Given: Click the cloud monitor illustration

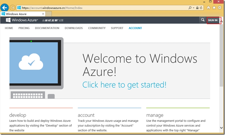Looking at the screenshot, I should (x=37, y=68).
